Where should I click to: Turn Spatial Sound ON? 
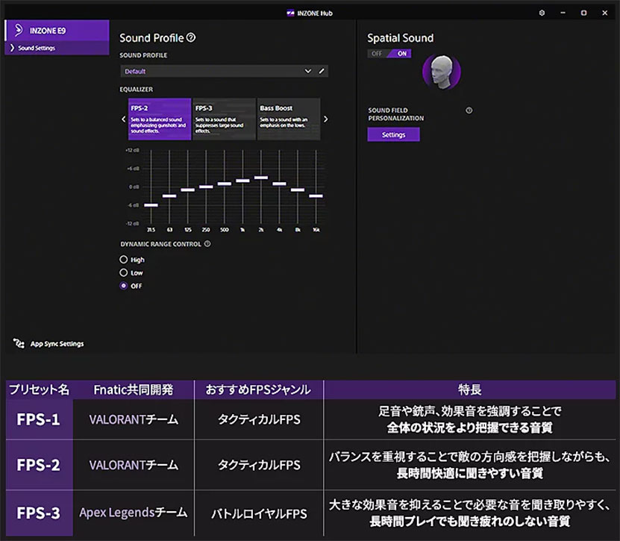point(401,54)
